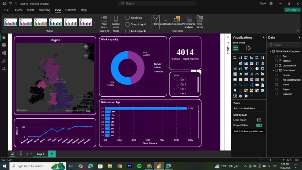Select the Page 1 tab

pyautogui.click(x=40, y=154)
